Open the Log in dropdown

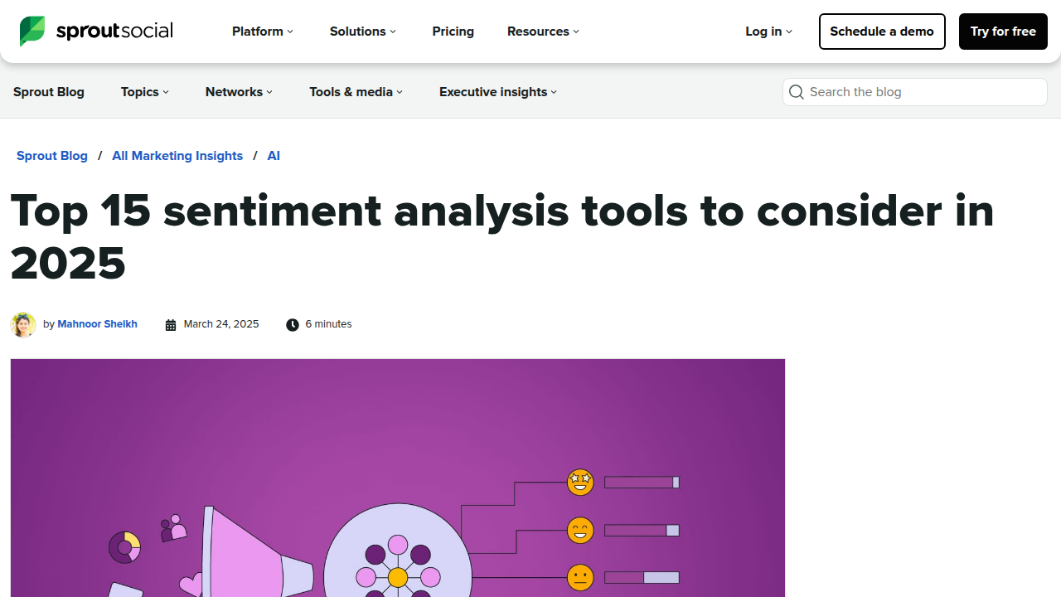pos(768,32)
